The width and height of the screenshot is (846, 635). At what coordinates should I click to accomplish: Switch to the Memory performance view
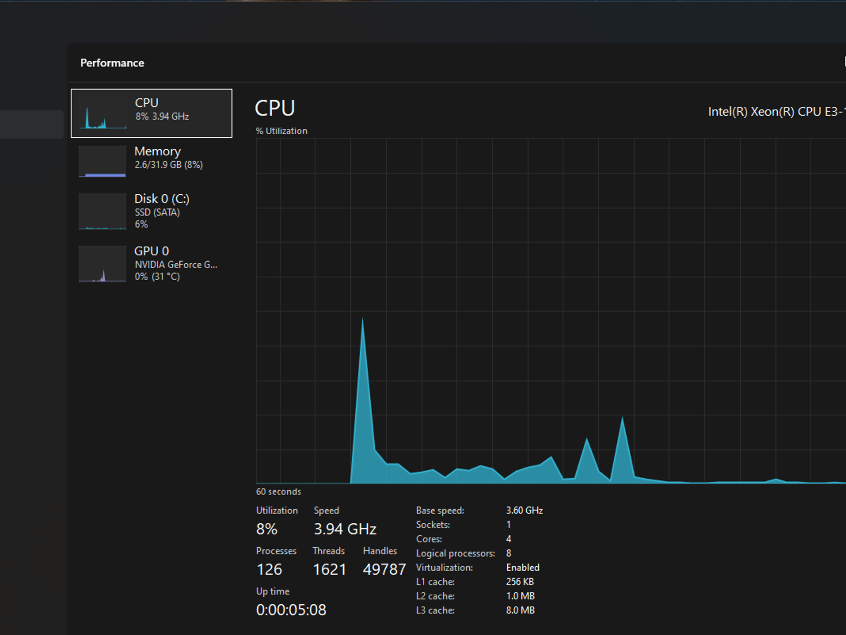pyautogui.click(x=152, y=161)
